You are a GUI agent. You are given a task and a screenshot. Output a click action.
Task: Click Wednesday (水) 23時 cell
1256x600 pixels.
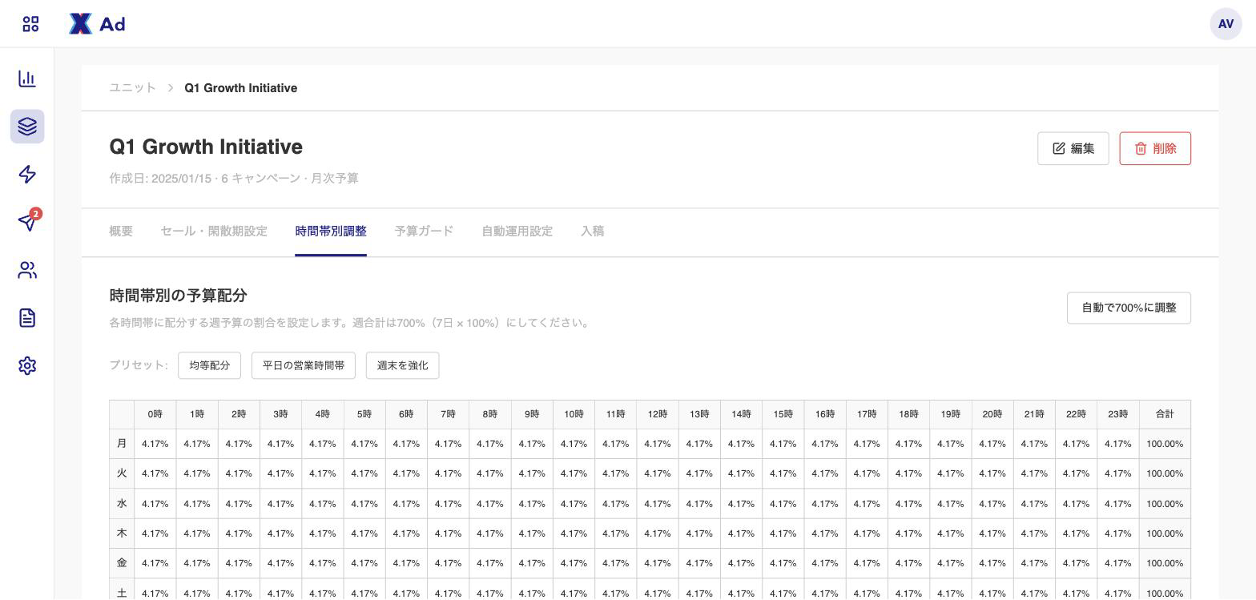[x=1118, y=504]
